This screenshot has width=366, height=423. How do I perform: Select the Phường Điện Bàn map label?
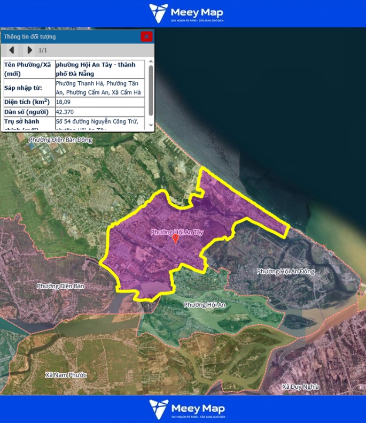click(x=60, y=286)
